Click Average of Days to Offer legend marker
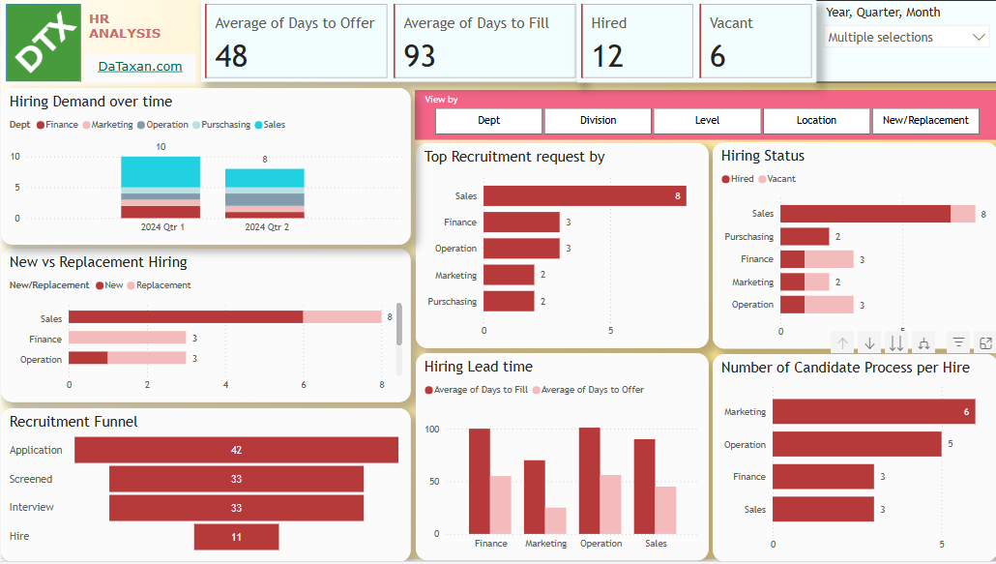 click(536, 390)
